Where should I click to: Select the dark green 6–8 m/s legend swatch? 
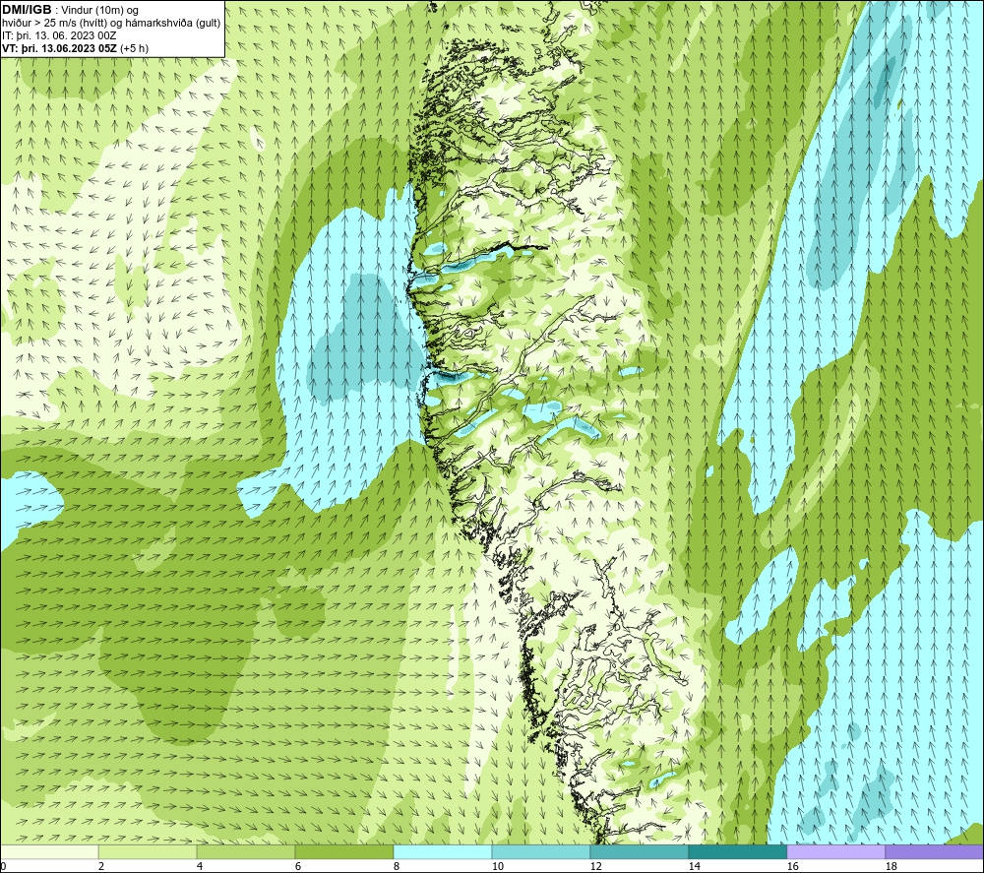[x=343, y=851]
